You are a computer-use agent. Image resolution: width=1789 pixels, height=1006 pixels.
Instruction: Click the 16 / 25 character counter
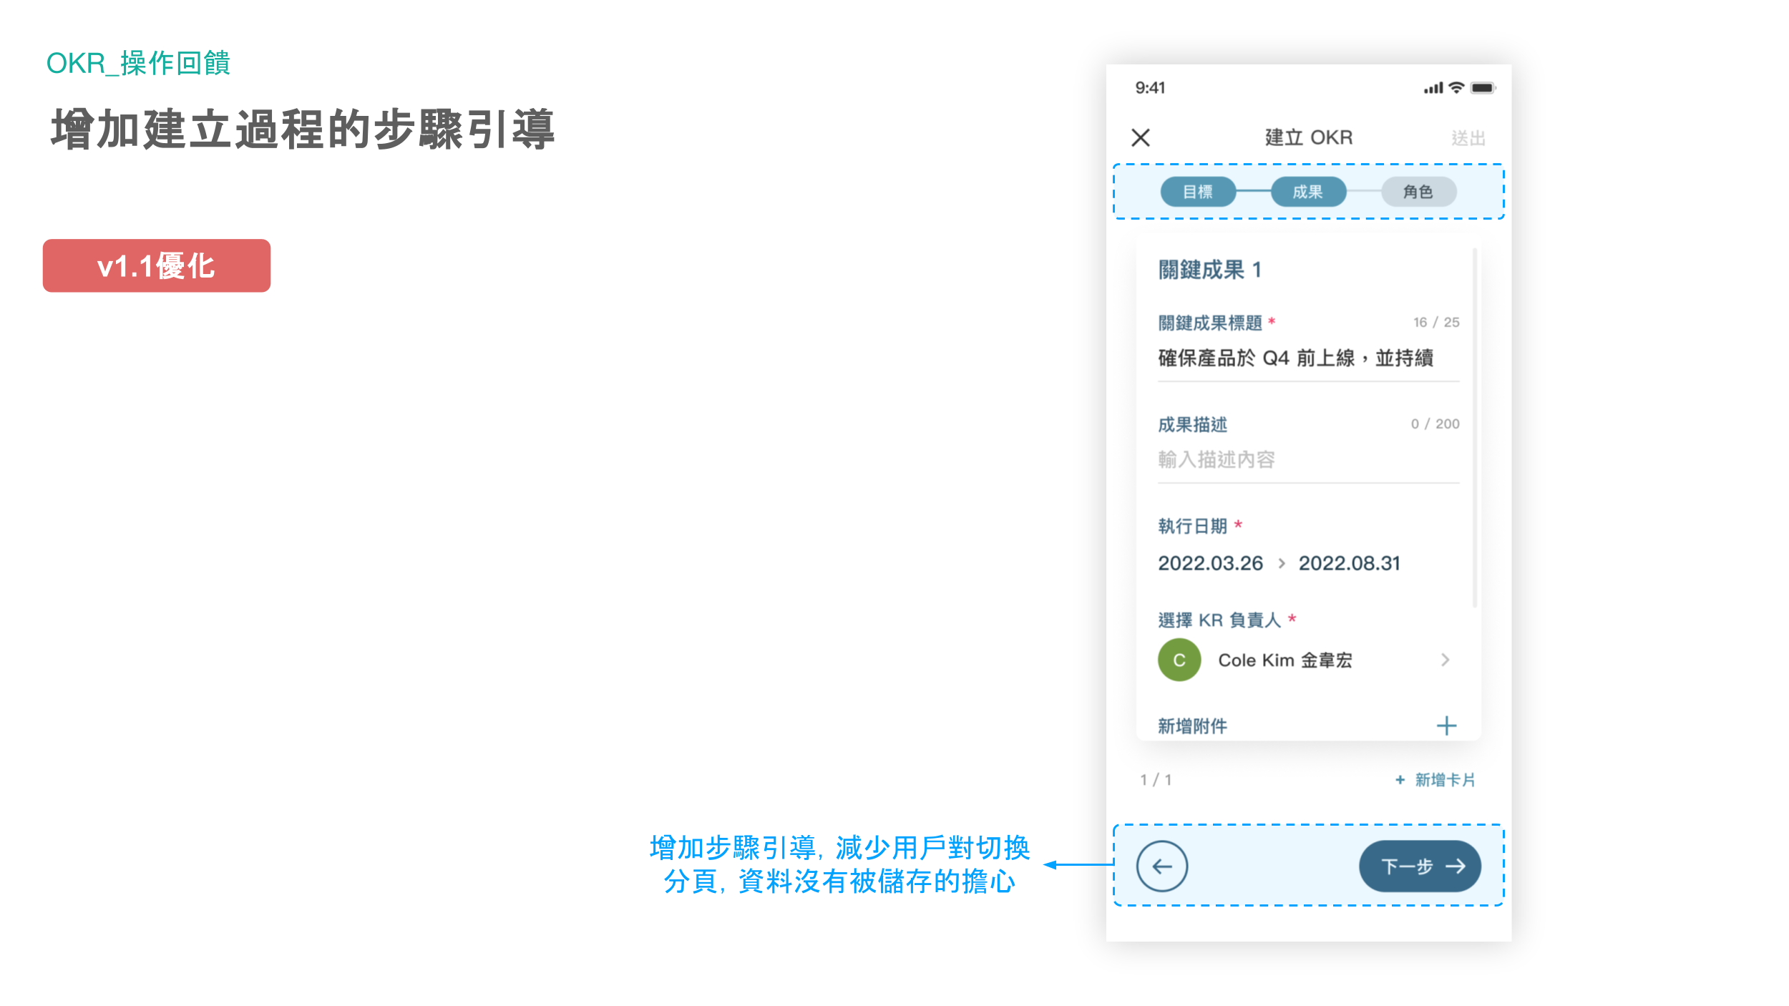pos(1435,323)
